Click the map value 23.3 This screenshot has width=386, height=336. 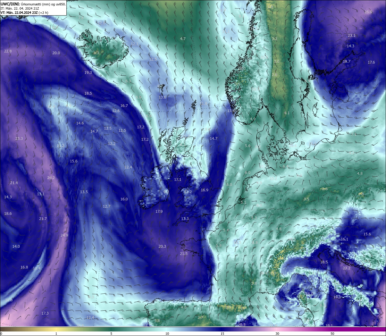[19, 139]
